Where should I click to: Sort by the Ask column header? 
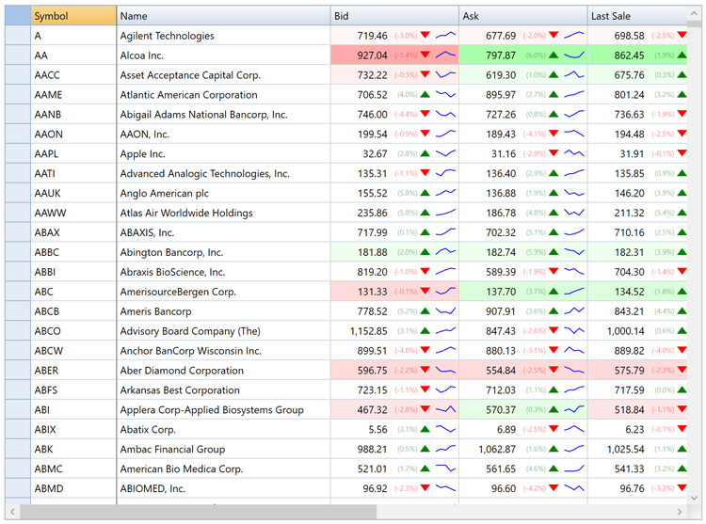point(523,16)
